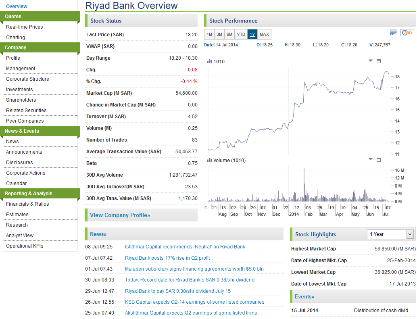417x319 pixels.
Task: Click the February volume spike bar
Action: [x=304, y=184]
